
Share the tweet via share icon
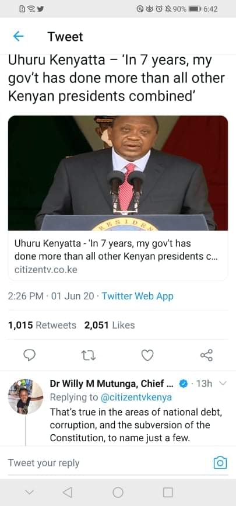point(206,355)
